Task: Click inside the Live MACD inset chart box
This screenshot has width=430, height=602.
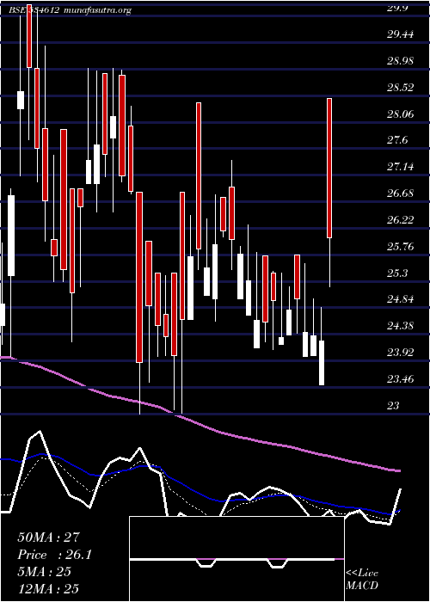Action: (236, 559)
